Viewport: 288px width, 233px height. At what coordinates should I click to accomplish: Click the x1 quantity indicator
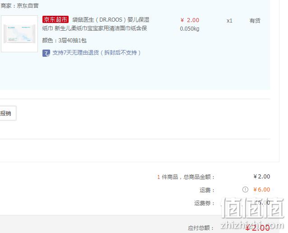point(229,21)
